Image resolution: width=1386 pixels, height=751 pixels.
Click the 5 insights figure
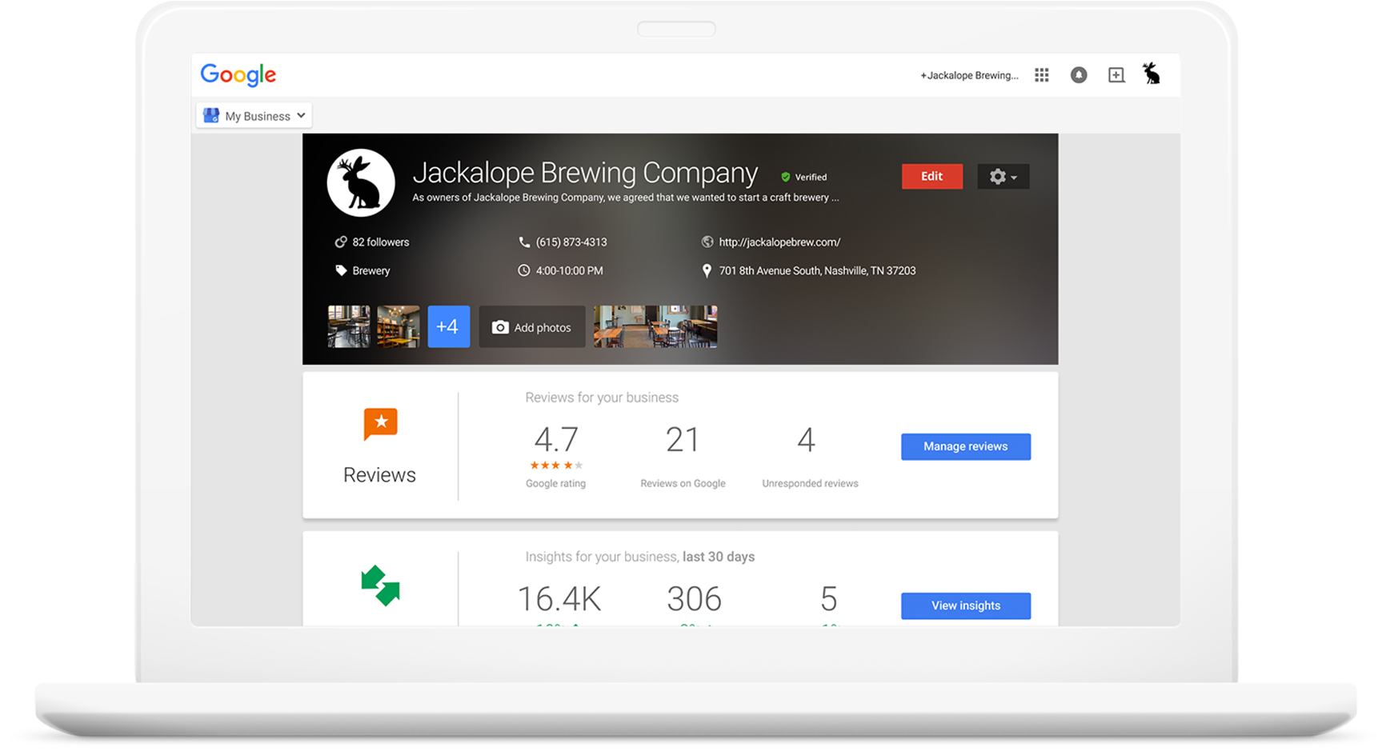click(829, 599)
